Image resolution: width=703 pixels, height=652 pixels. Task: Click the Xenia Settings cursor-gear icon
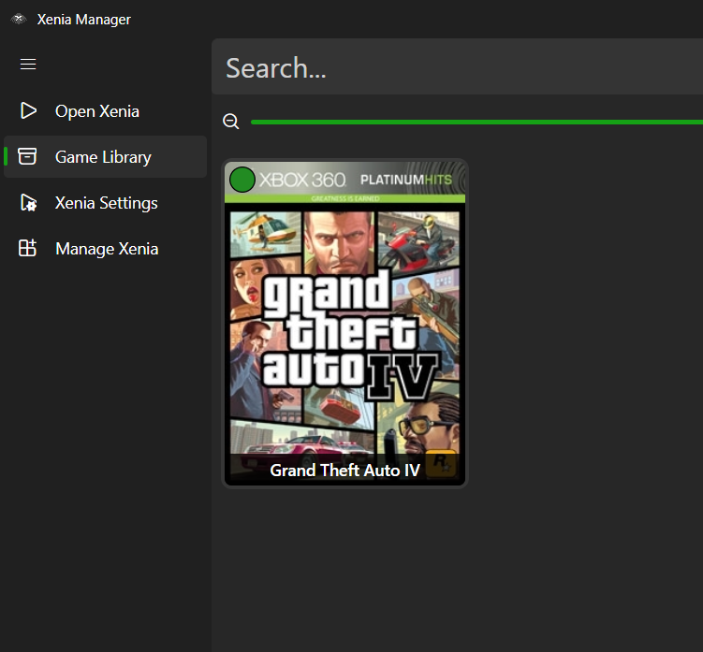[28, 203]
